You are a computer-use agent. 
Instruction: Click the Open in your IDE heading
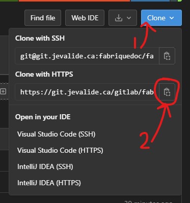pyautogui.click(x=43, y=117)
